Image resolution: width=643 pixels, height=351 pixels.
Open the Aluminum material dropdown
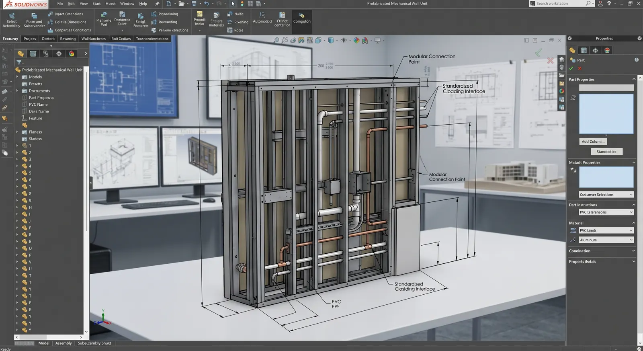click(606, 240)
